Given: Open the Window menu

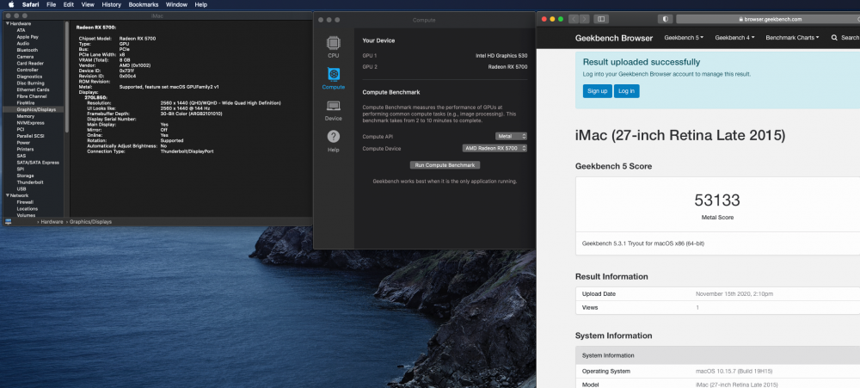Looking at the screenshot, I should tap(176, 4).
